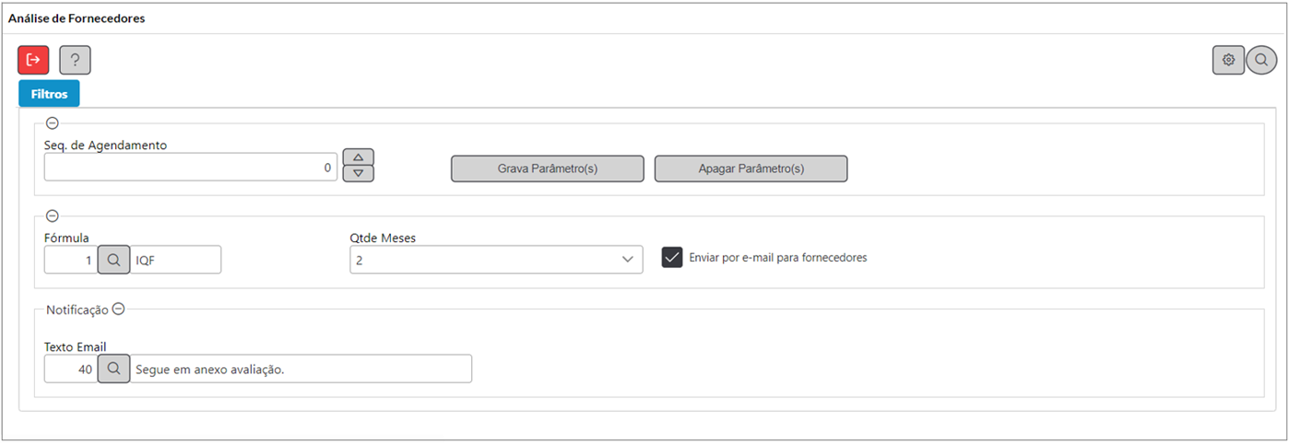Open settings gear icon at top right
Screen dimensions: 1289x443
coord(1228,60)
